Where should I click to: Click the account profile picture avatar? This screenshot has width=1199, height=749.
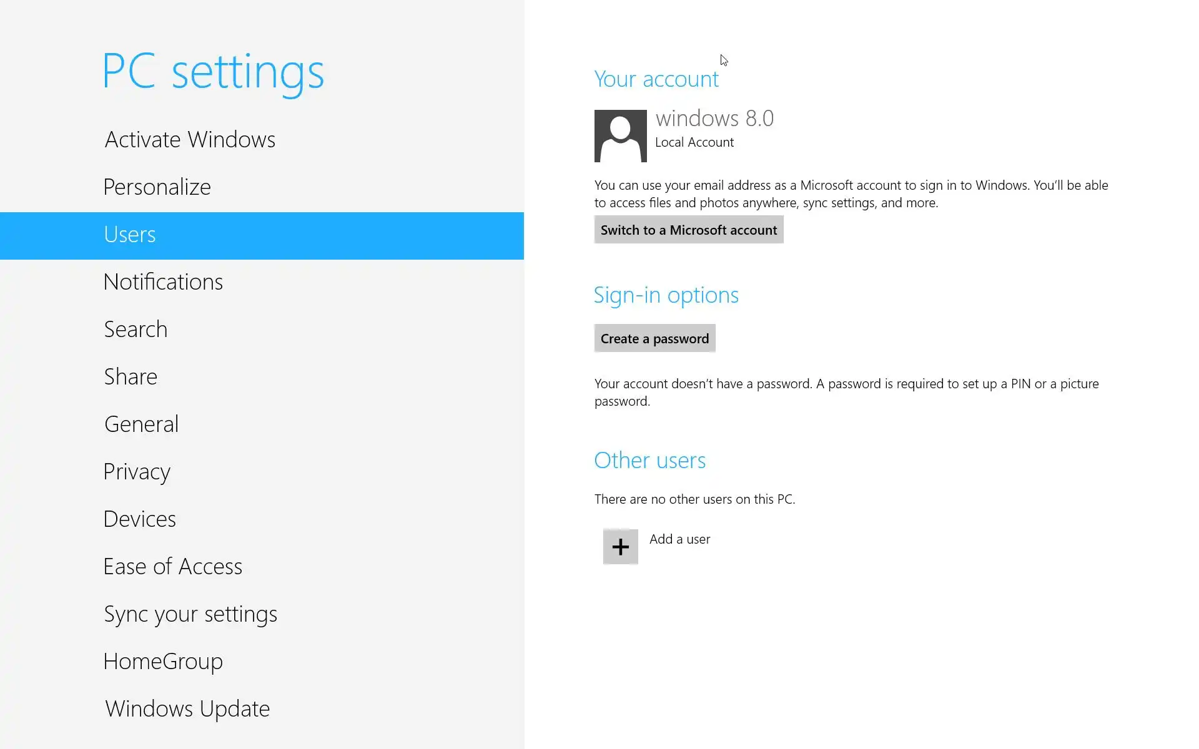click(x=620, y=136)
